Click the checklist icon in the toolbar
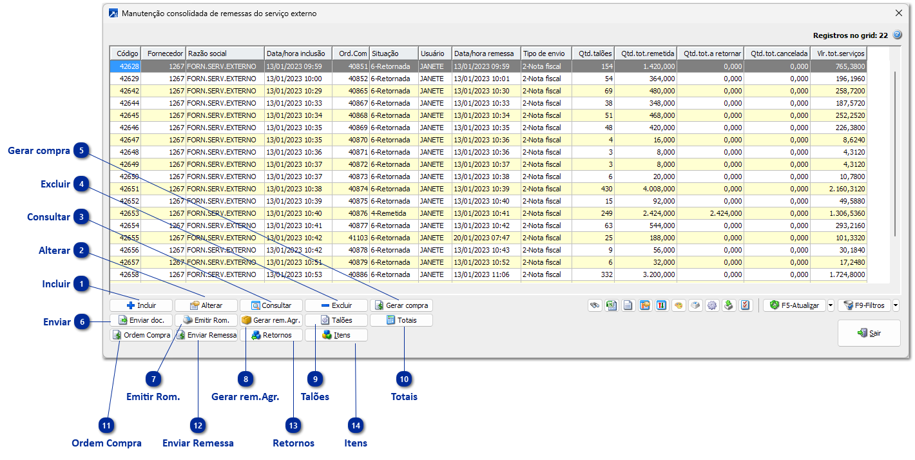 (x=746, y=305)
